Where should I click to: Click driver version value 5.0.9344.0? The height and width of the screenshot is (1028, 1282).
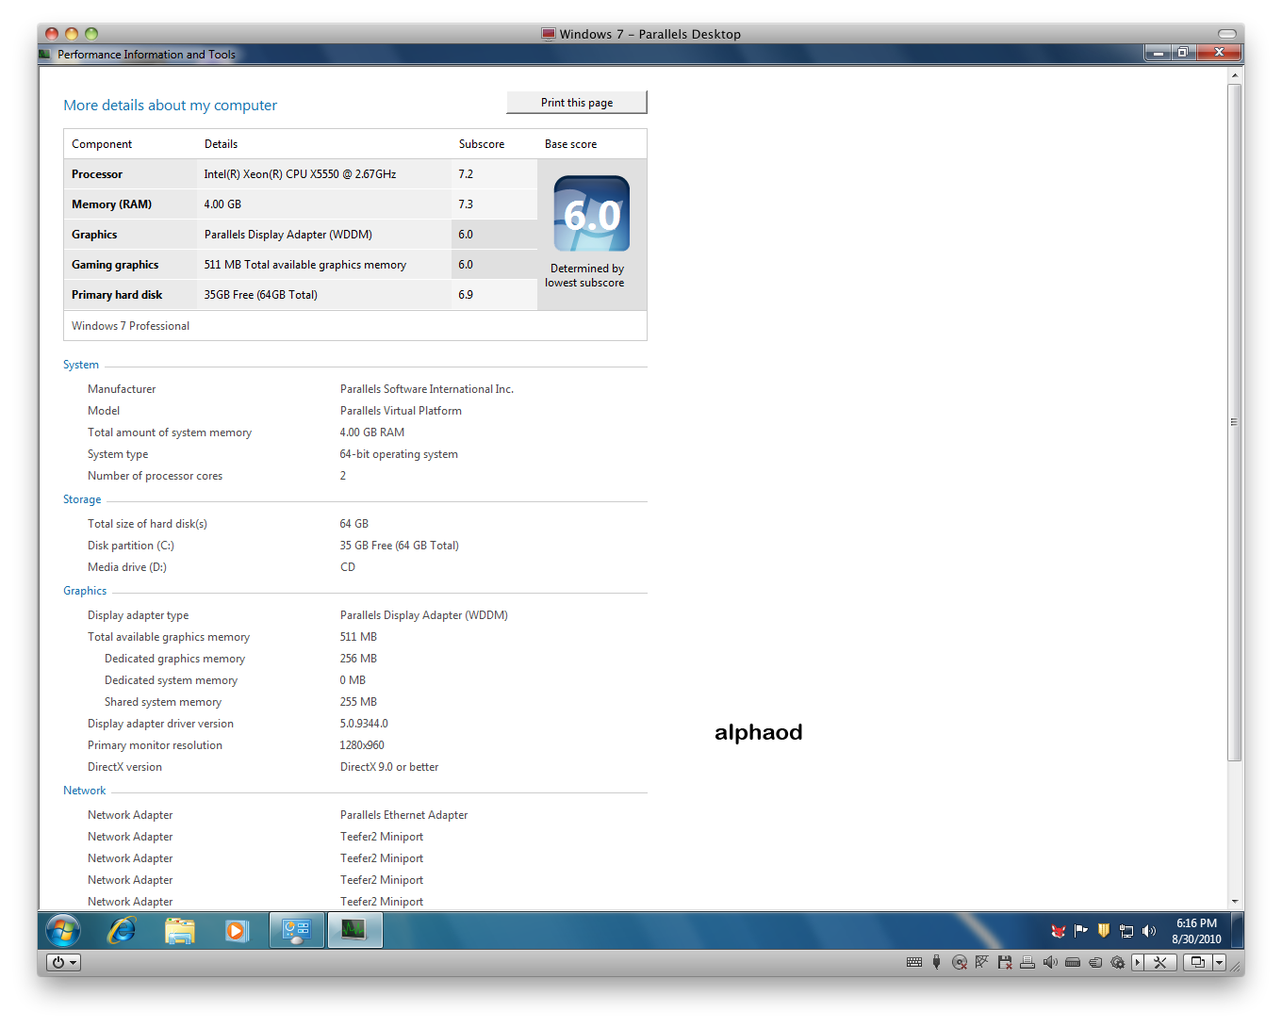tap(364, 724)
